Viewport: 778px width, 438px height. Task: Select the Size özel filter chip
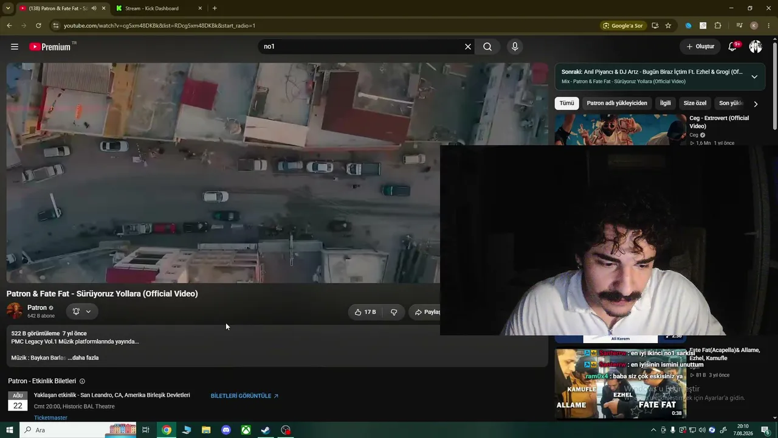695,103
